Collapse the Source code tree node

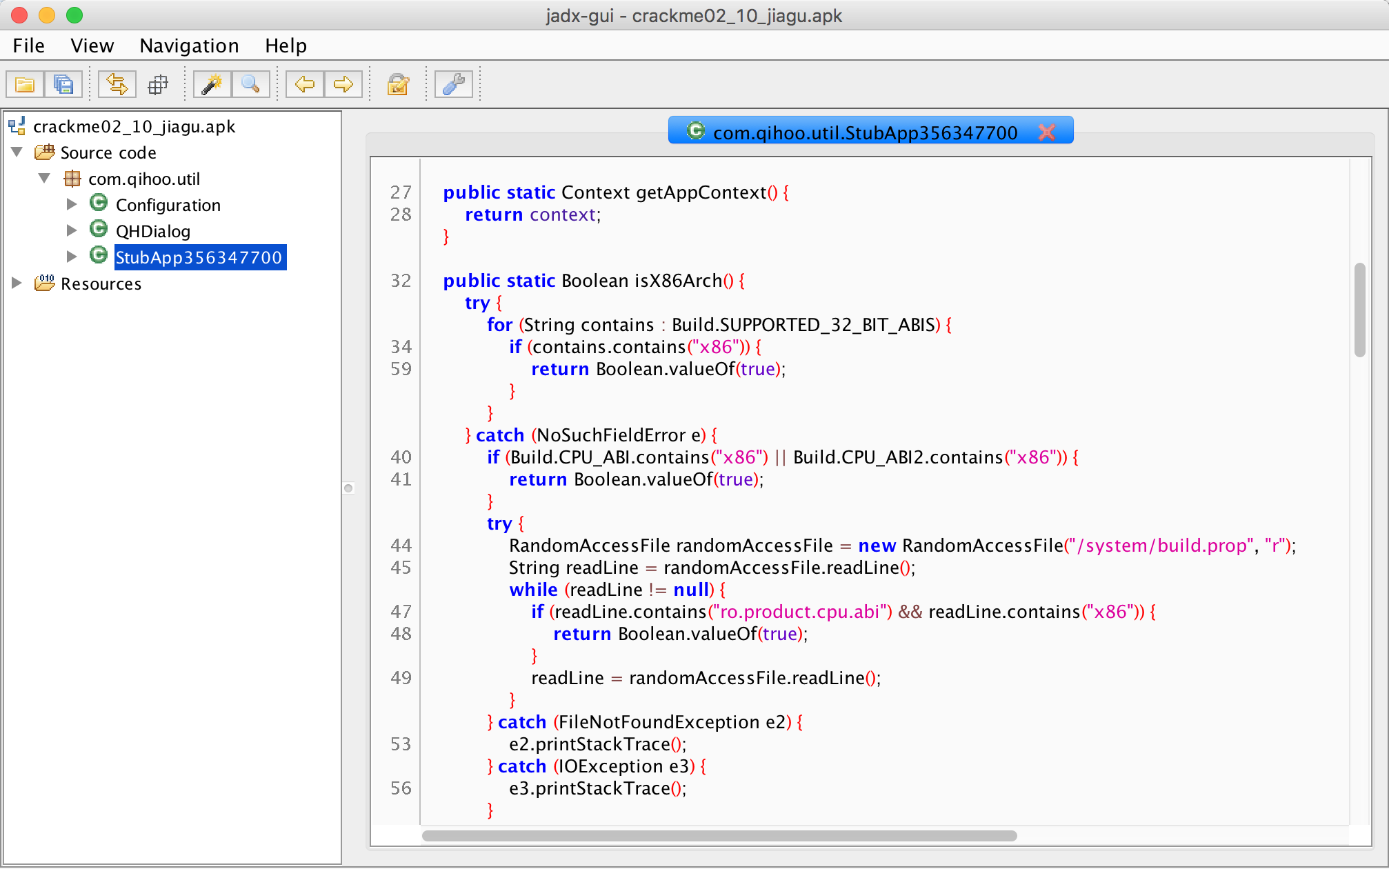(17, 152)
